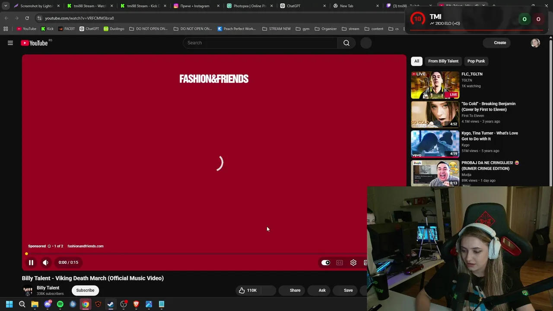The image size is (553, 311).
Task: Select the From Billy Talent chip
Action: 443,61
